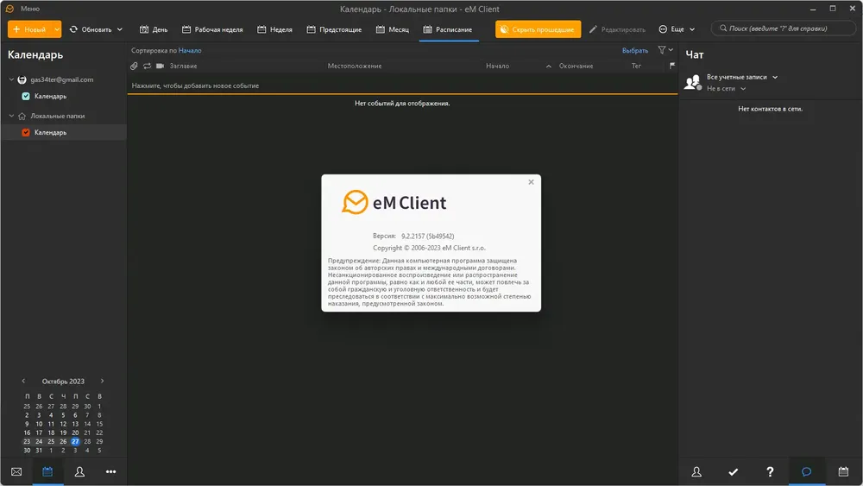Click Октябрь 2023 month title
The image size is (863, 486).
point(63,382)
